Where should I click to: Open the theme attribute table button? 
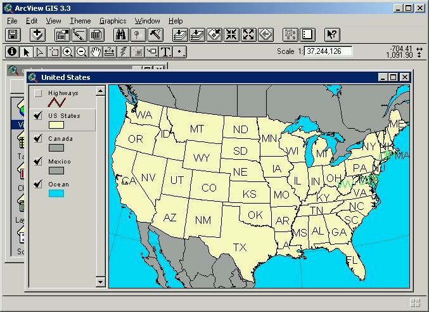coord(96,35)
